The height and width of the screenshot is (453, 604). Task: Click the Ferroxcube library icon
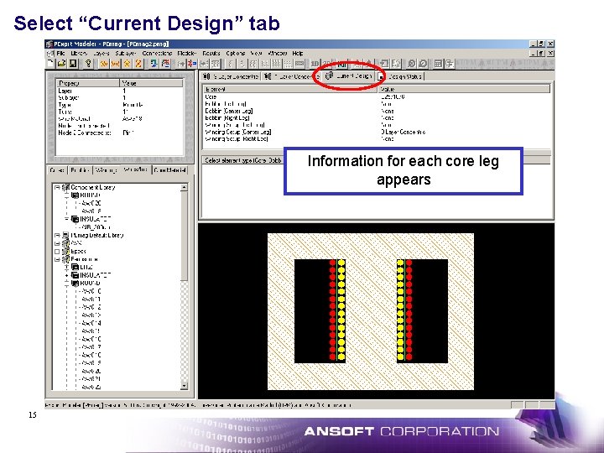(x=66, y=259)
